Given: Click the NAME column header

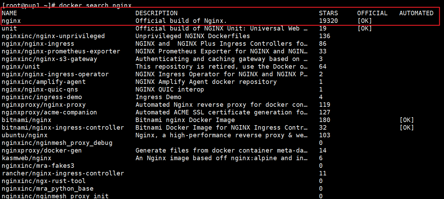Looking at the screenshot, I should click(9, 13).
